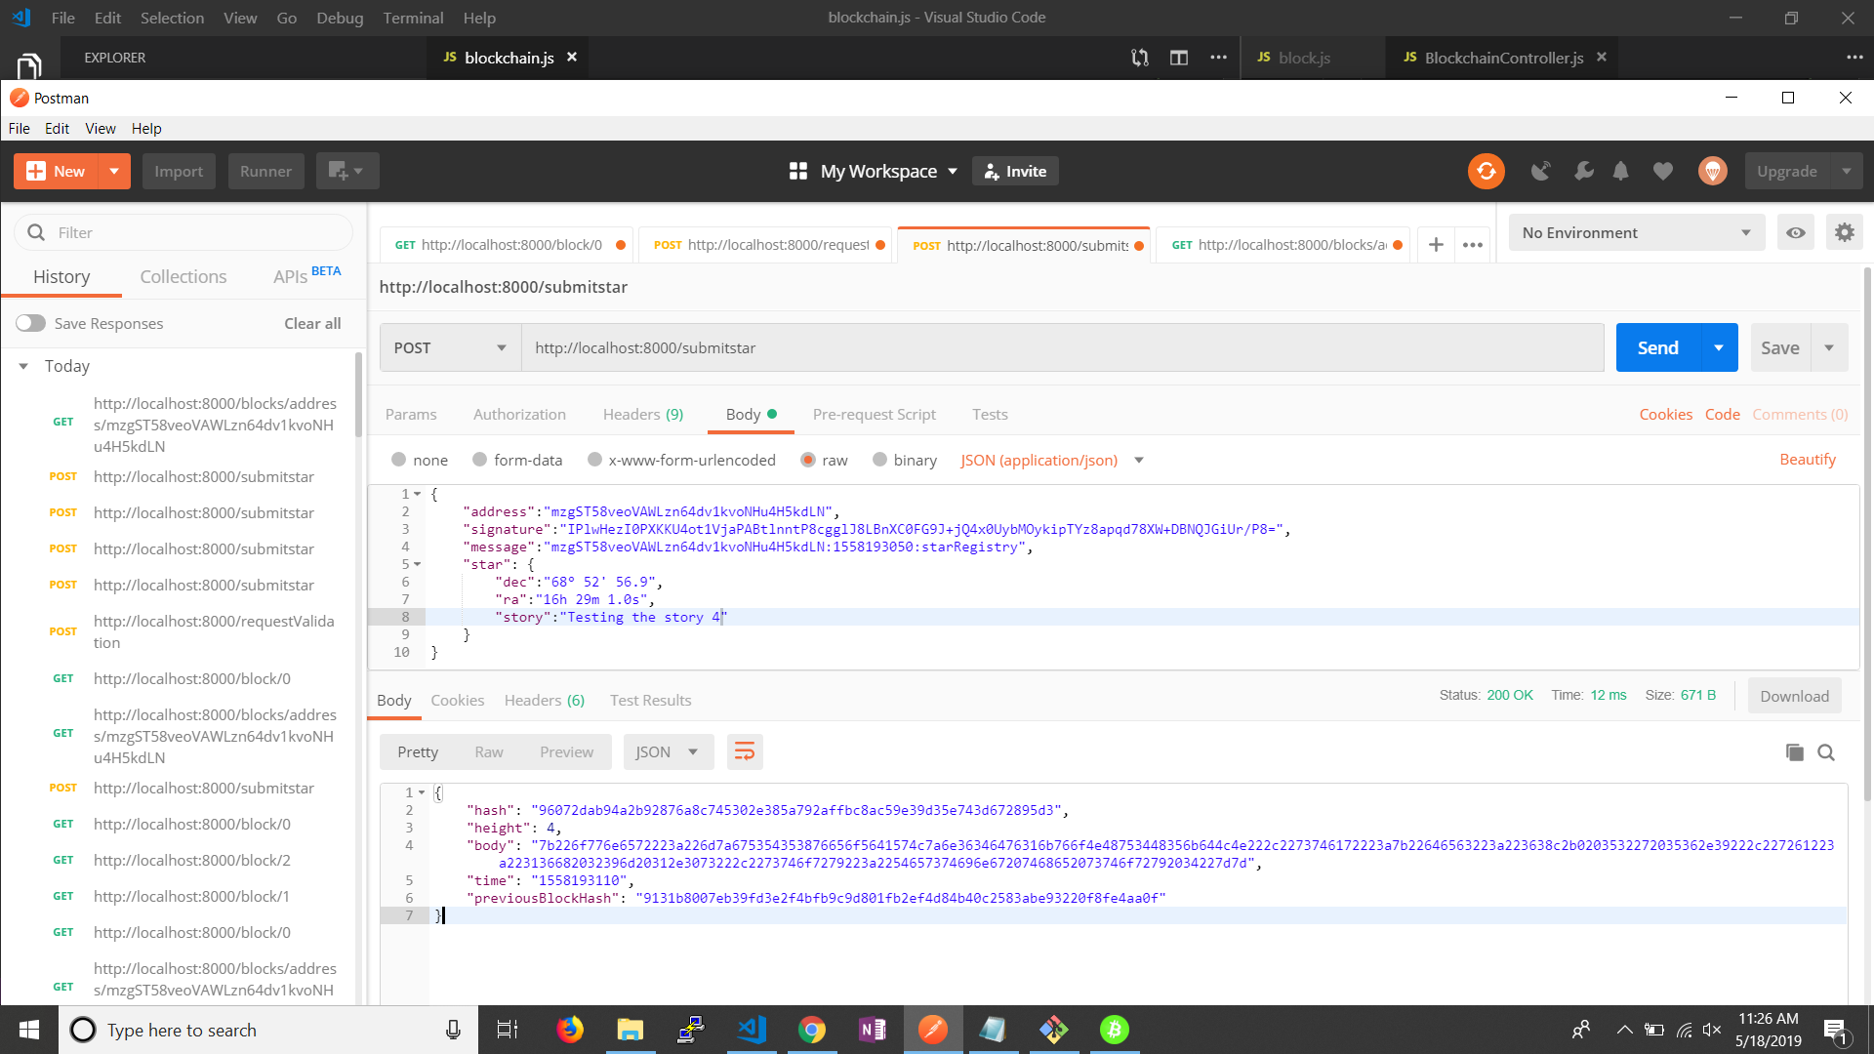1874x1054 pixels.
Task: Select the form-data radio button
Action: [479, 460]
